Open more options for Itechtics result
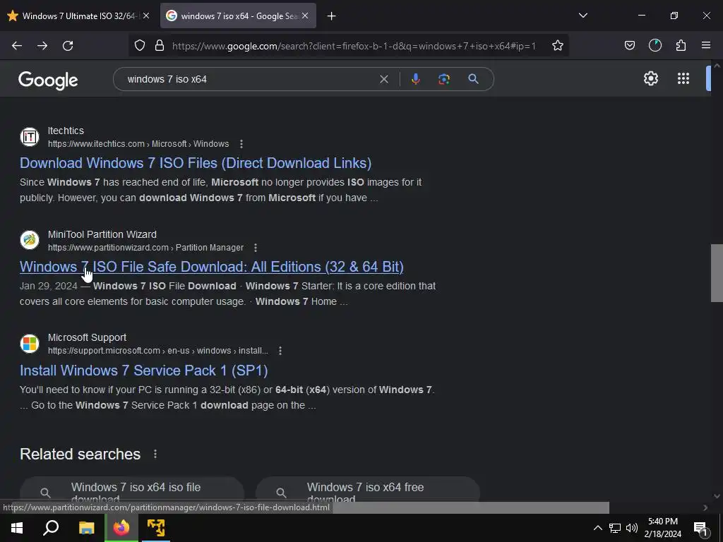This screenshot has width=723, height=542. pyautogui.click(x=241, y=144)
